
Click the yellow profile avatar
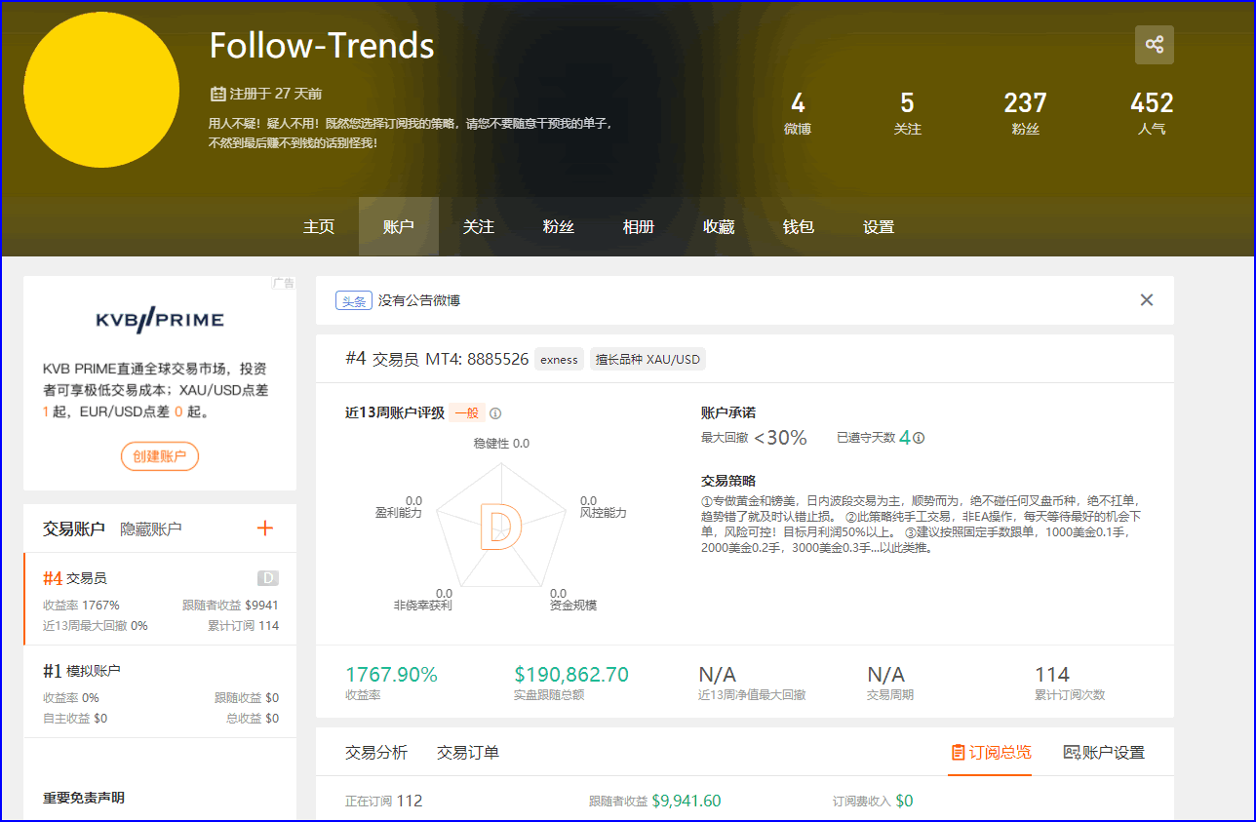pos(101,90)
